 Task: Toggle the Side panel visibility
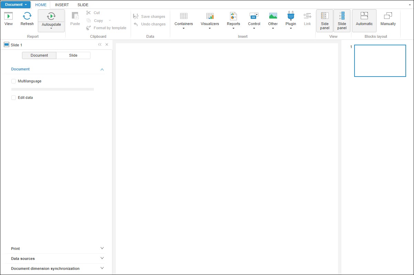[325, 21]
